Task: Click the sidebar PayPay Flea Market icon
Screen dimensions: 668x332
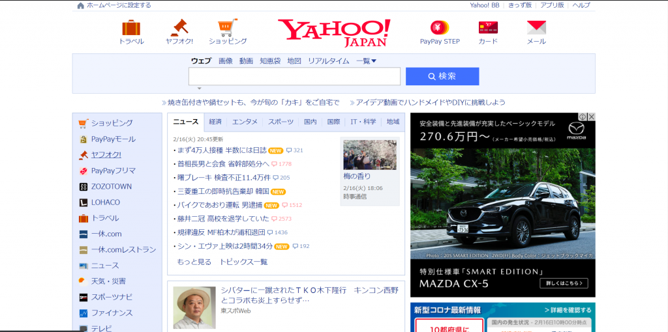Action: 83,171
